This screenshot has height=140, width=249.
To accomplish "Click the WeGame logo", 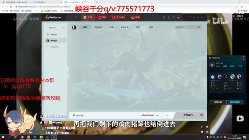I will (x=53, y=17).
